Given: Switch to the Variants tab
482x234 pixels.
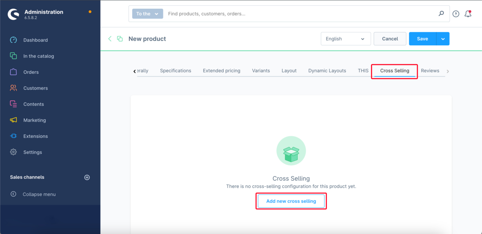Looking at the screenshot, I should pos(261,71).
